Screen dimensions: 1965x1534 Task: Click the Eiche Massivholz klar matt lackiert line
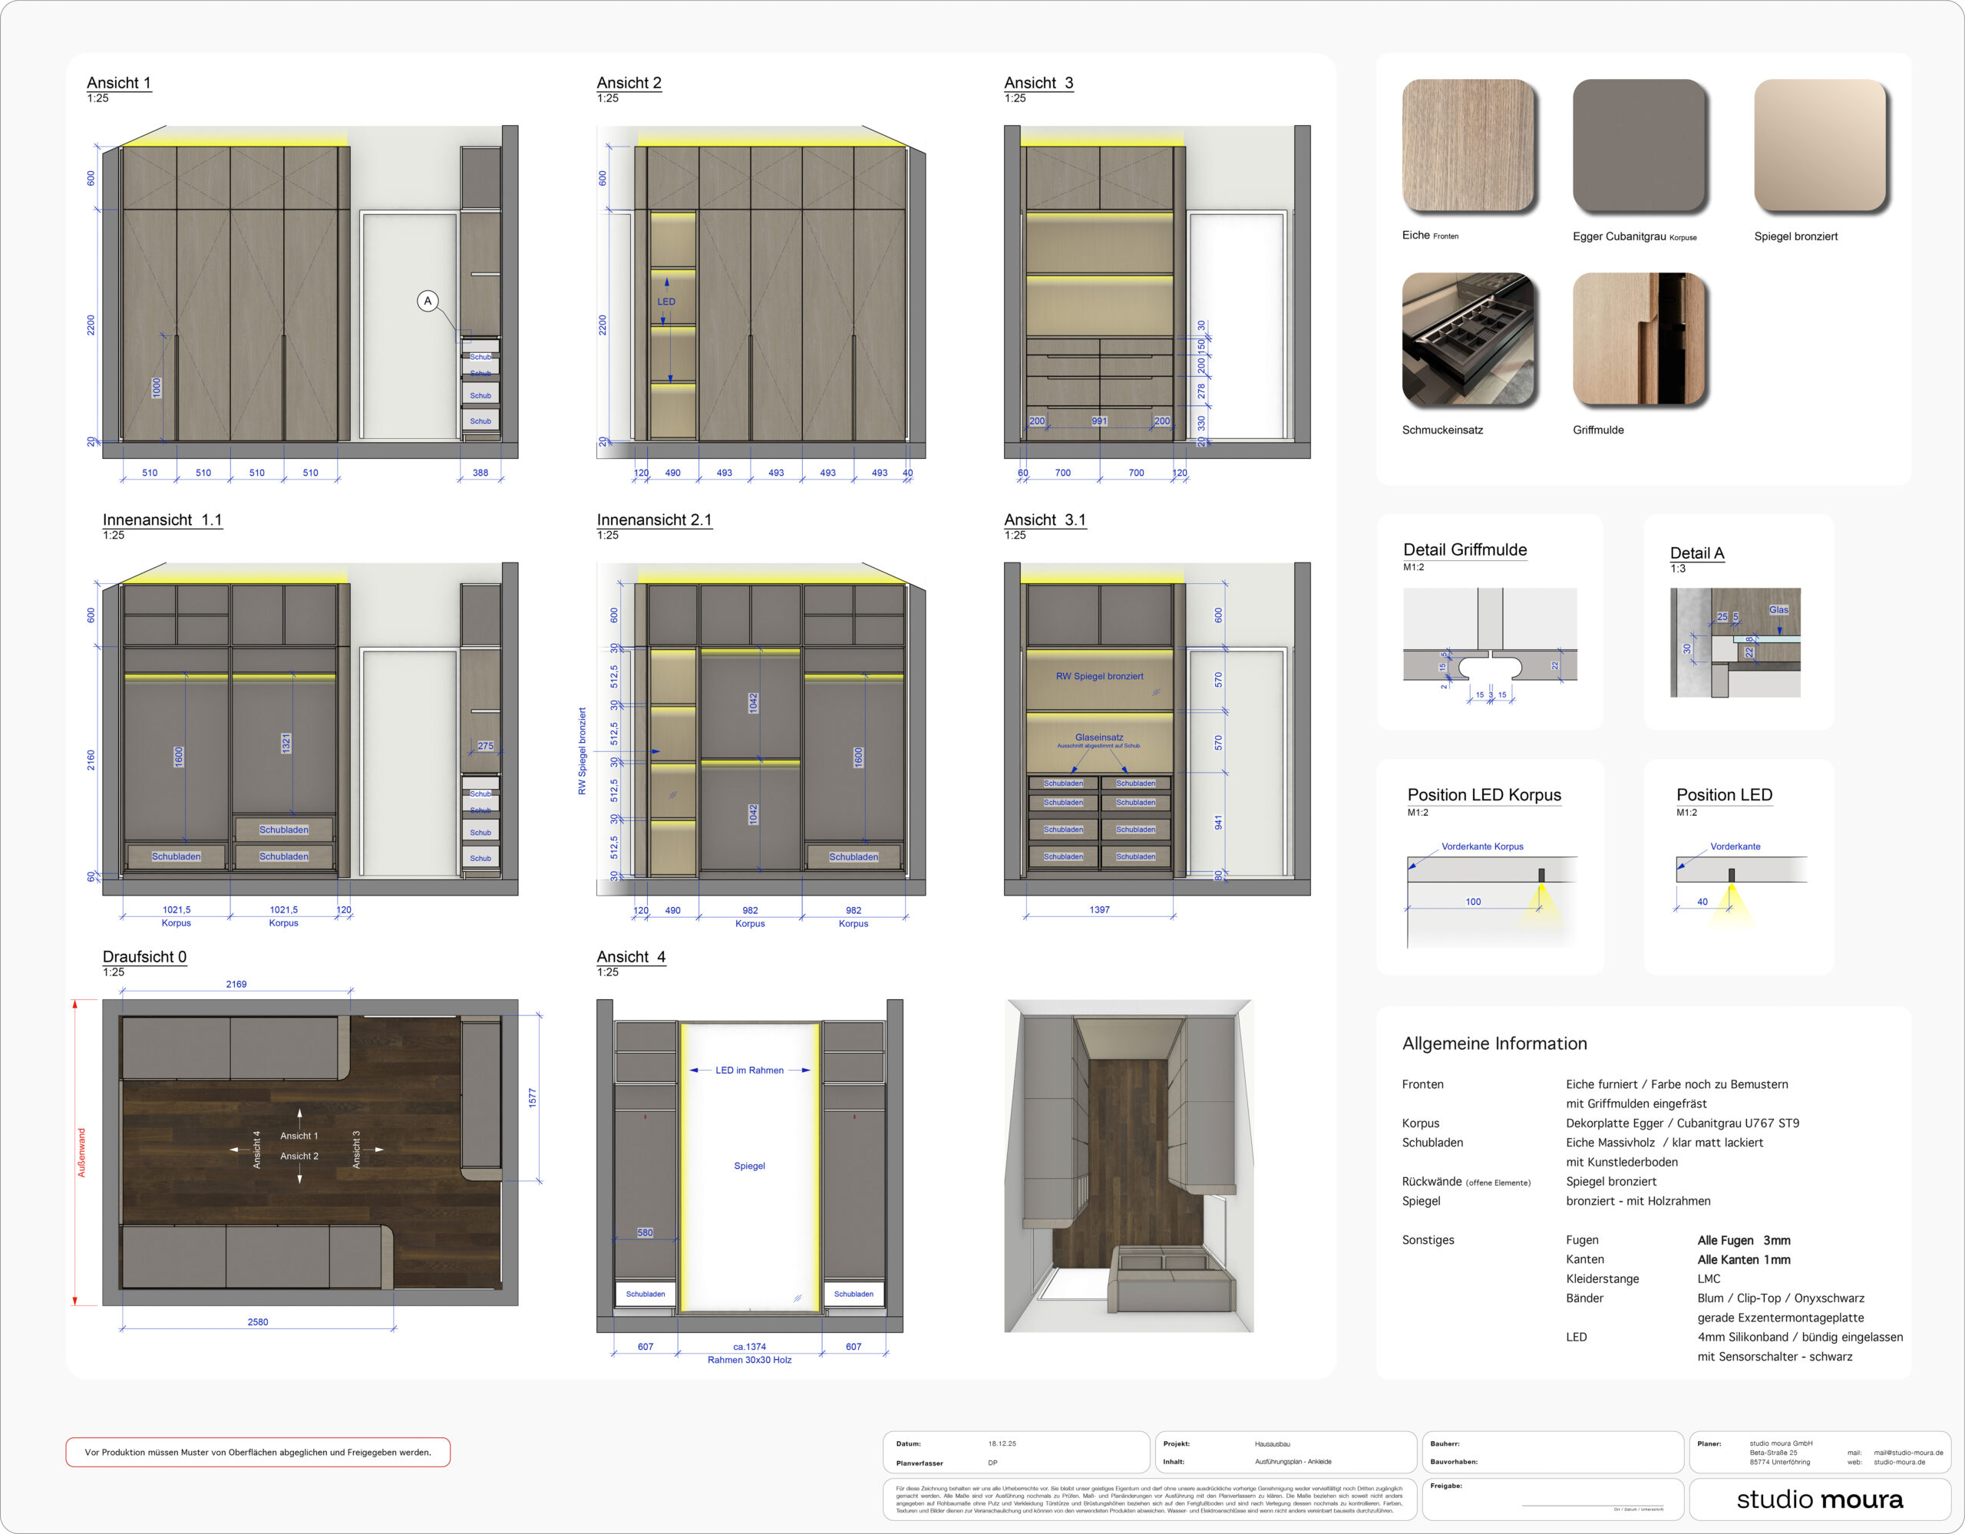pyautogui.click(x=1664, y=1143)
